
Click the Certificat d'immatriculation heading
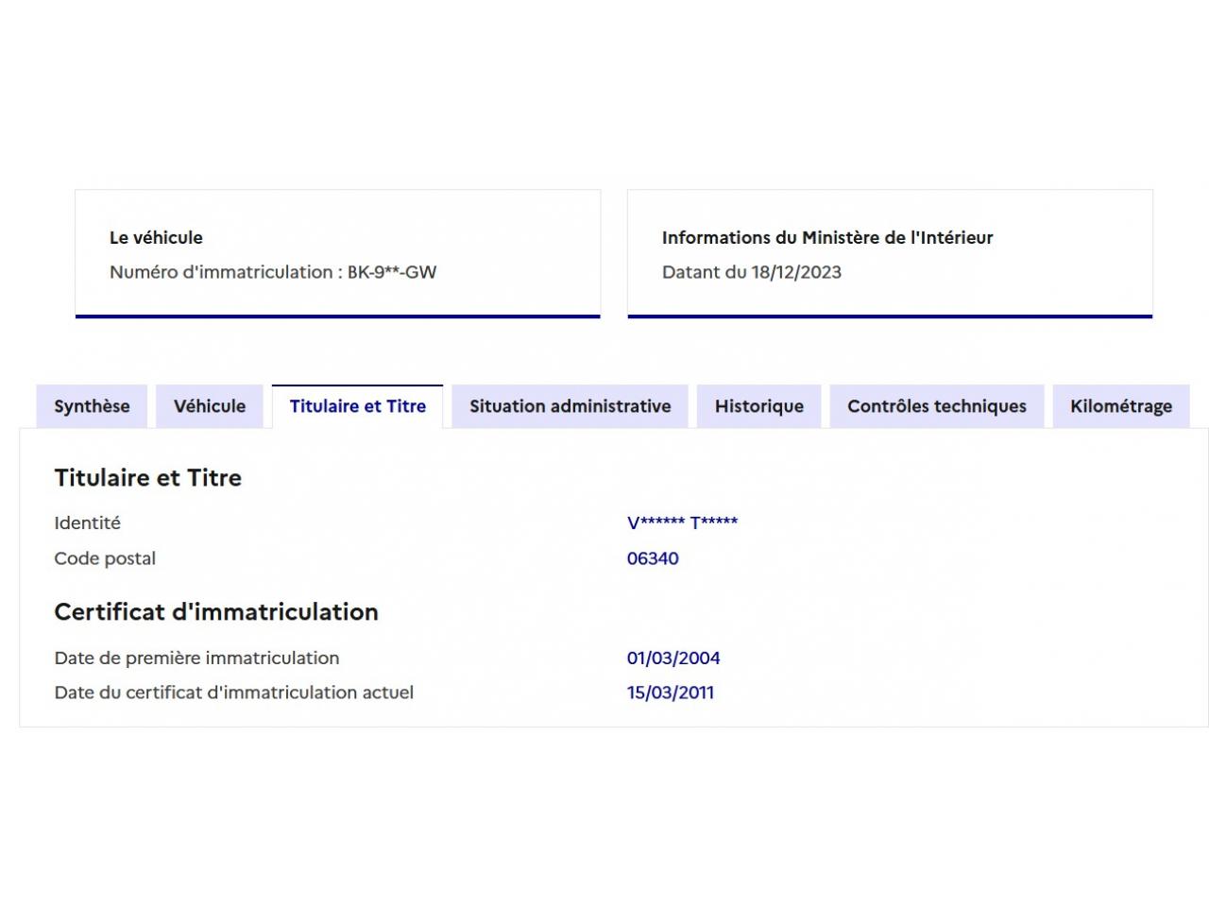[x=216, y=612]
